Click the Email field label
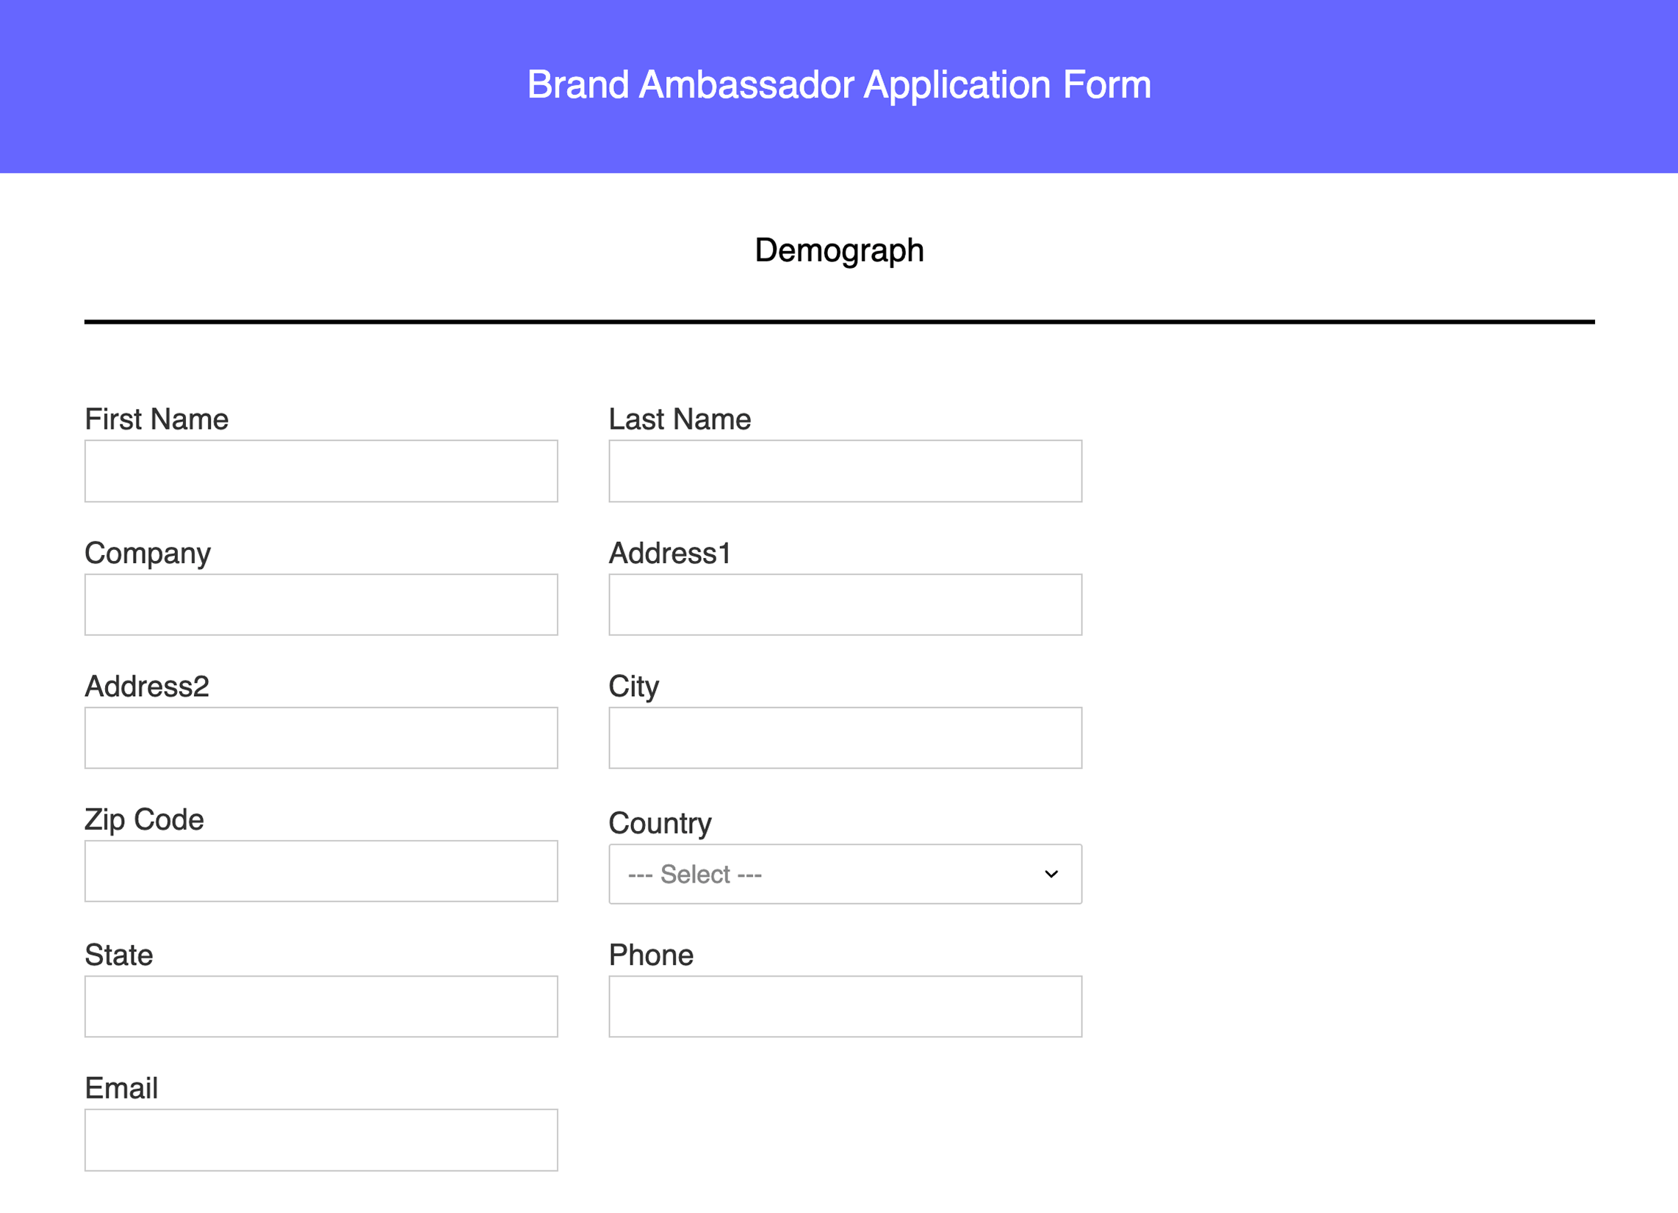 click(x=121, y=1088)
